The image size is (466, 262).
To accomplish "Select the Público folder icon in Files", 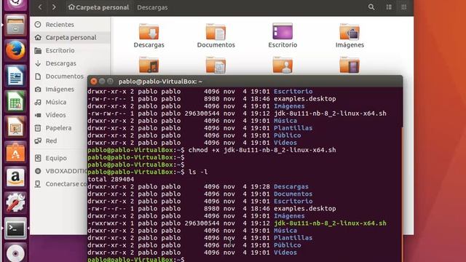I will tap(283, 65).
